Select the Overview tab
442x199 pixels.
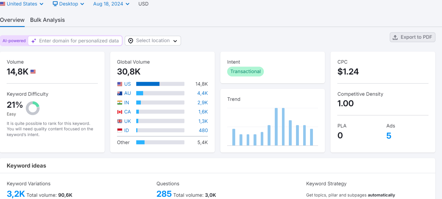pos(12,20)
